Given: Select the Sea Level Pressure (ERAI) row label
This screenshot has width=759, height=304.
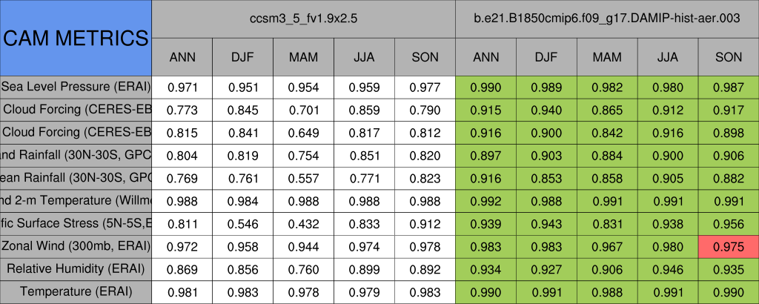Looking at the screenshot, I should tap(76, 87).
